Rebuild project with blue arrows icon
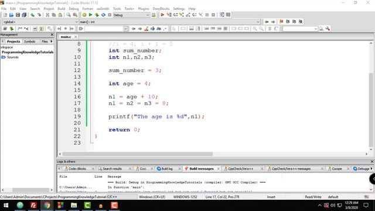 [103, 15]
